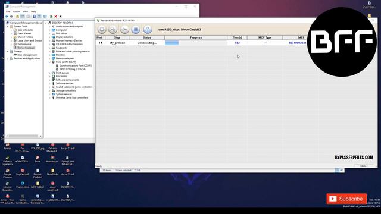This screenshot has height=214, width=381.
Task: Click the Forward arrow in Computer Management toolbar
Action: 11,17
